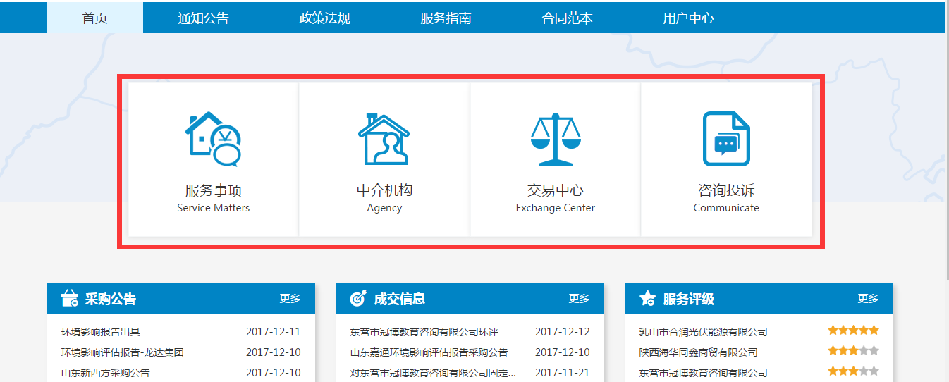Open the 环境影响报告出具 announcement
The width and height of the screenshot is (949, 382).
[101, 332]
